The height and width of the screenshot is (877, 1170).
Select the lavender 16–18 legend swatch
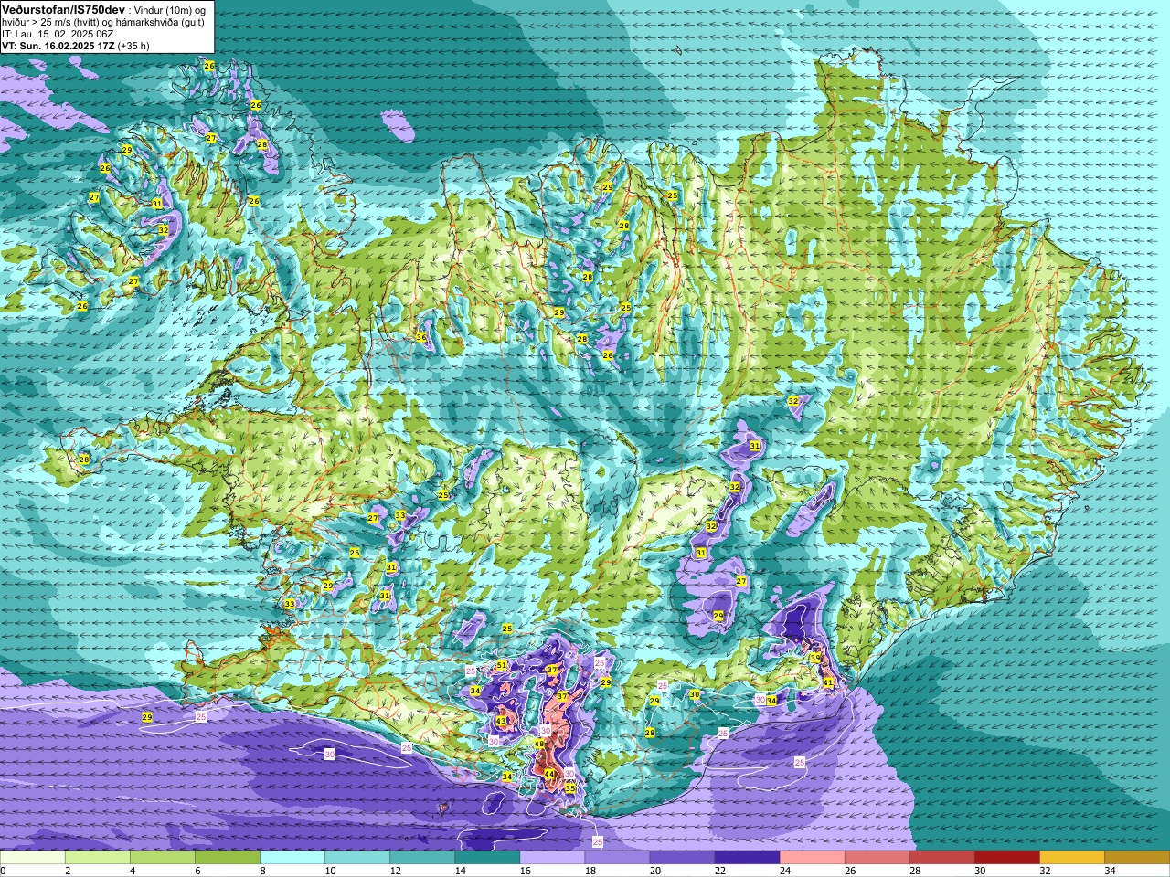[x=552, y=858]
